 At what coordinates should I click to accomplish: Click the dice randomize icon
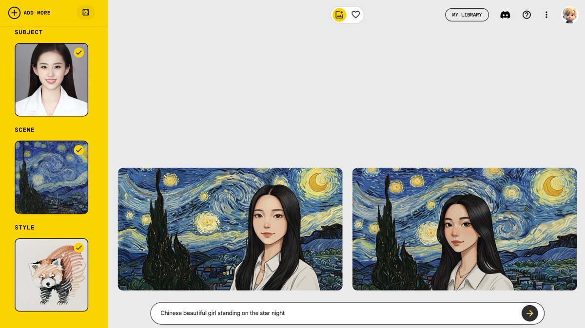click(86, 13)
